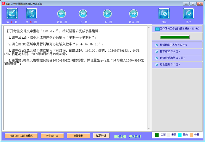Open 考生文件夹 button
The width and height of the screenshot is (205, 142).
(52, 136)
